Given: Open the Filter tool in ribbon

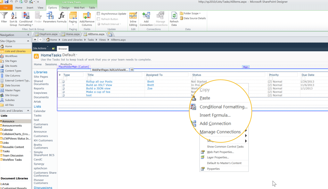Looking at the screenshot, I should coord(4,17).
